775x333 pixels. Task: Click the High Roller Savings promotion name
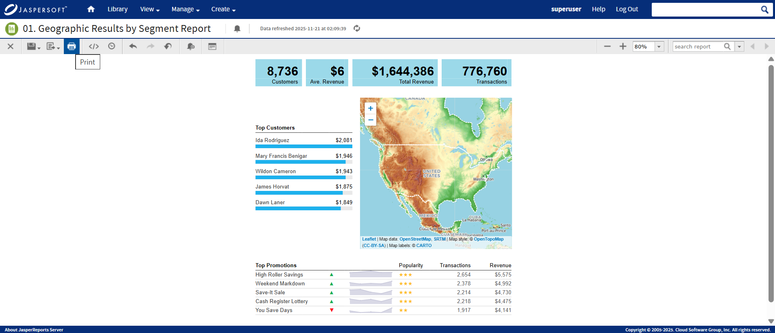279,274
